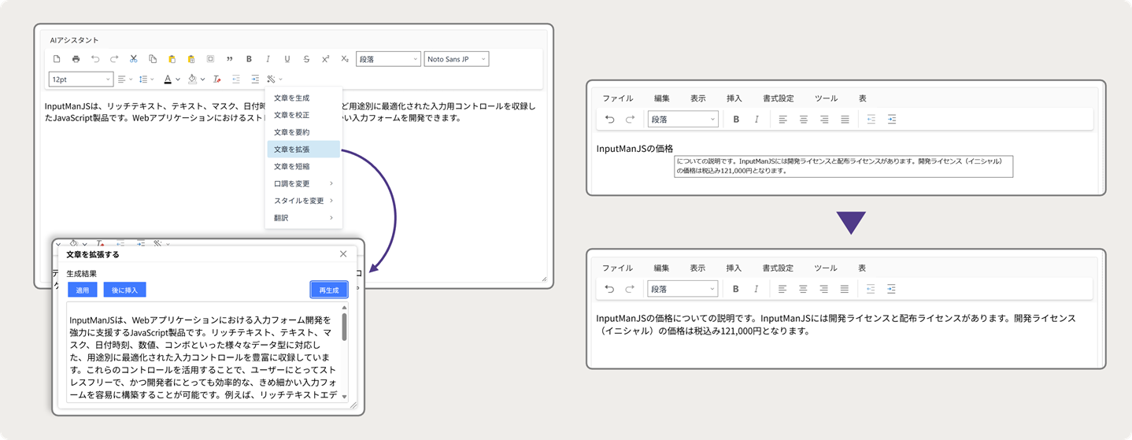1132x440 pixels.
Task: Open the 12pt font size dropdown
Action: [81, 79]
